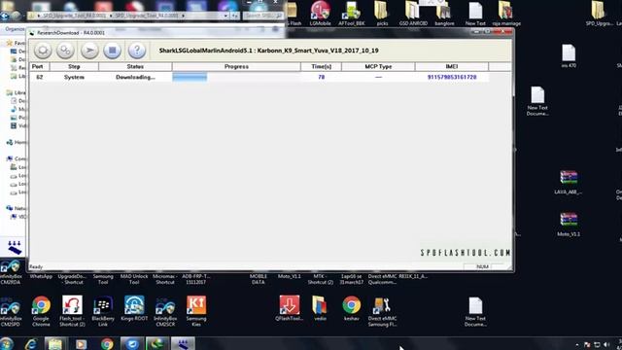Click the blue download progress bar
Screen dimensions: 622x350
tap(190, 77)
